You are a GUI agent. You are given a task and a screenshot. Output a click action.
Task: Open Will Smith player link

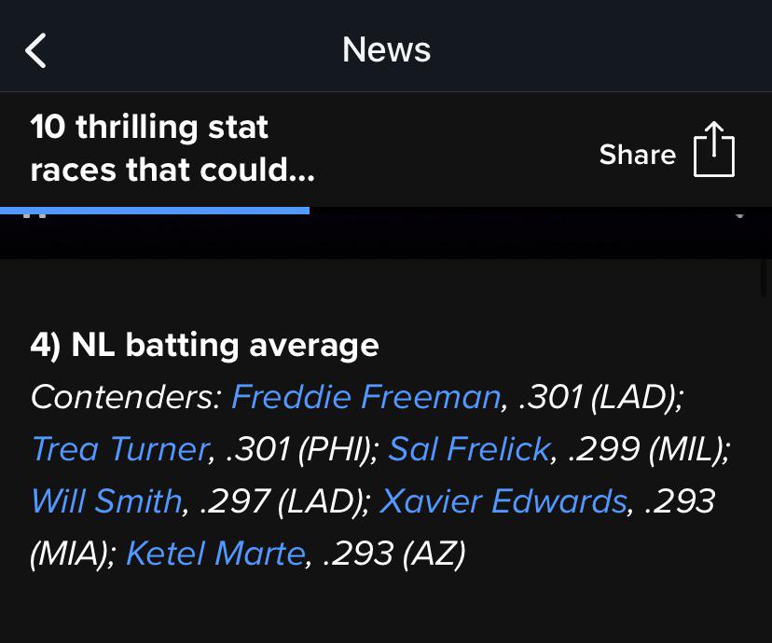pos(107,500)
